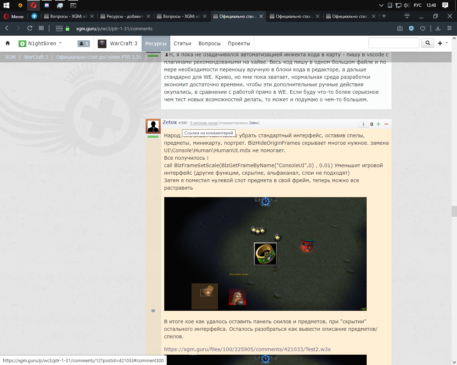Close the Ресурсы - добавить tab
The height and width of the screenshot is (365, 457).
click(149, 16)
